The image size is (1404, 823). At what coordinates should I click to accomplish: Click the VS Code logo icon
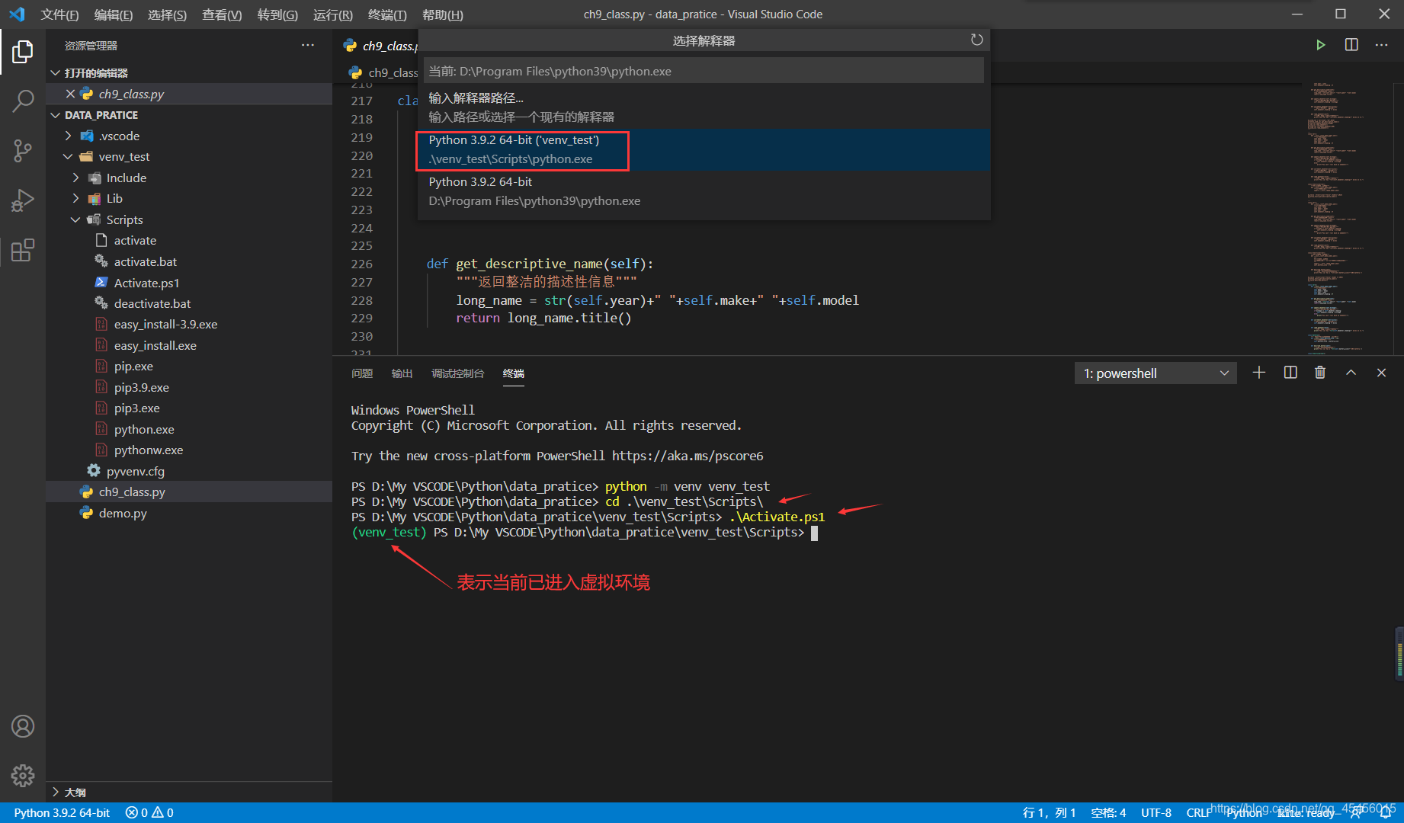pos(17,14)
